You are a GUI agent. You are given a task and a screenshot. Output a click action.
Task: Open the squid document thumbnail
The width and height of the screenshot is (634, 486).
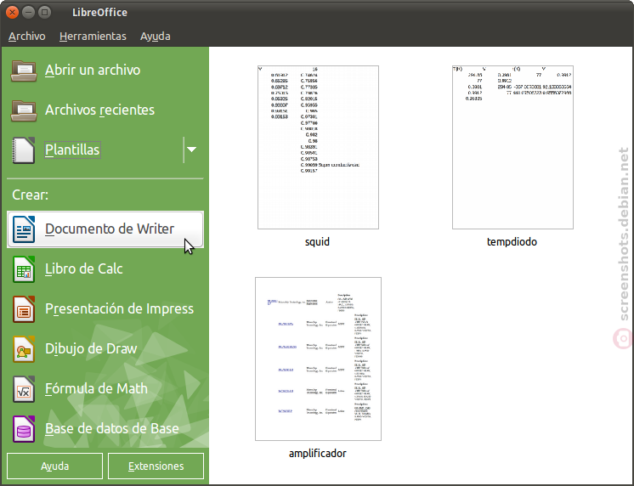click(318, 147)
